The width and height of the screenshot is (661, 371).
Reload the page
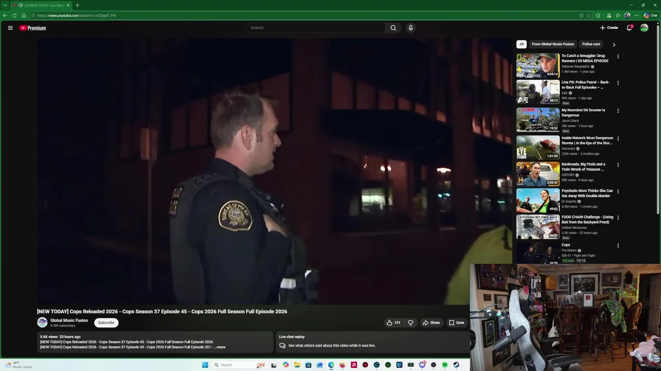14,15
